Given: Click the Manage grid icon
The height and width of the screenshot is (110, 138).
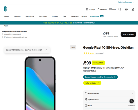Looking at the screenshot, I should click(87, 9).
